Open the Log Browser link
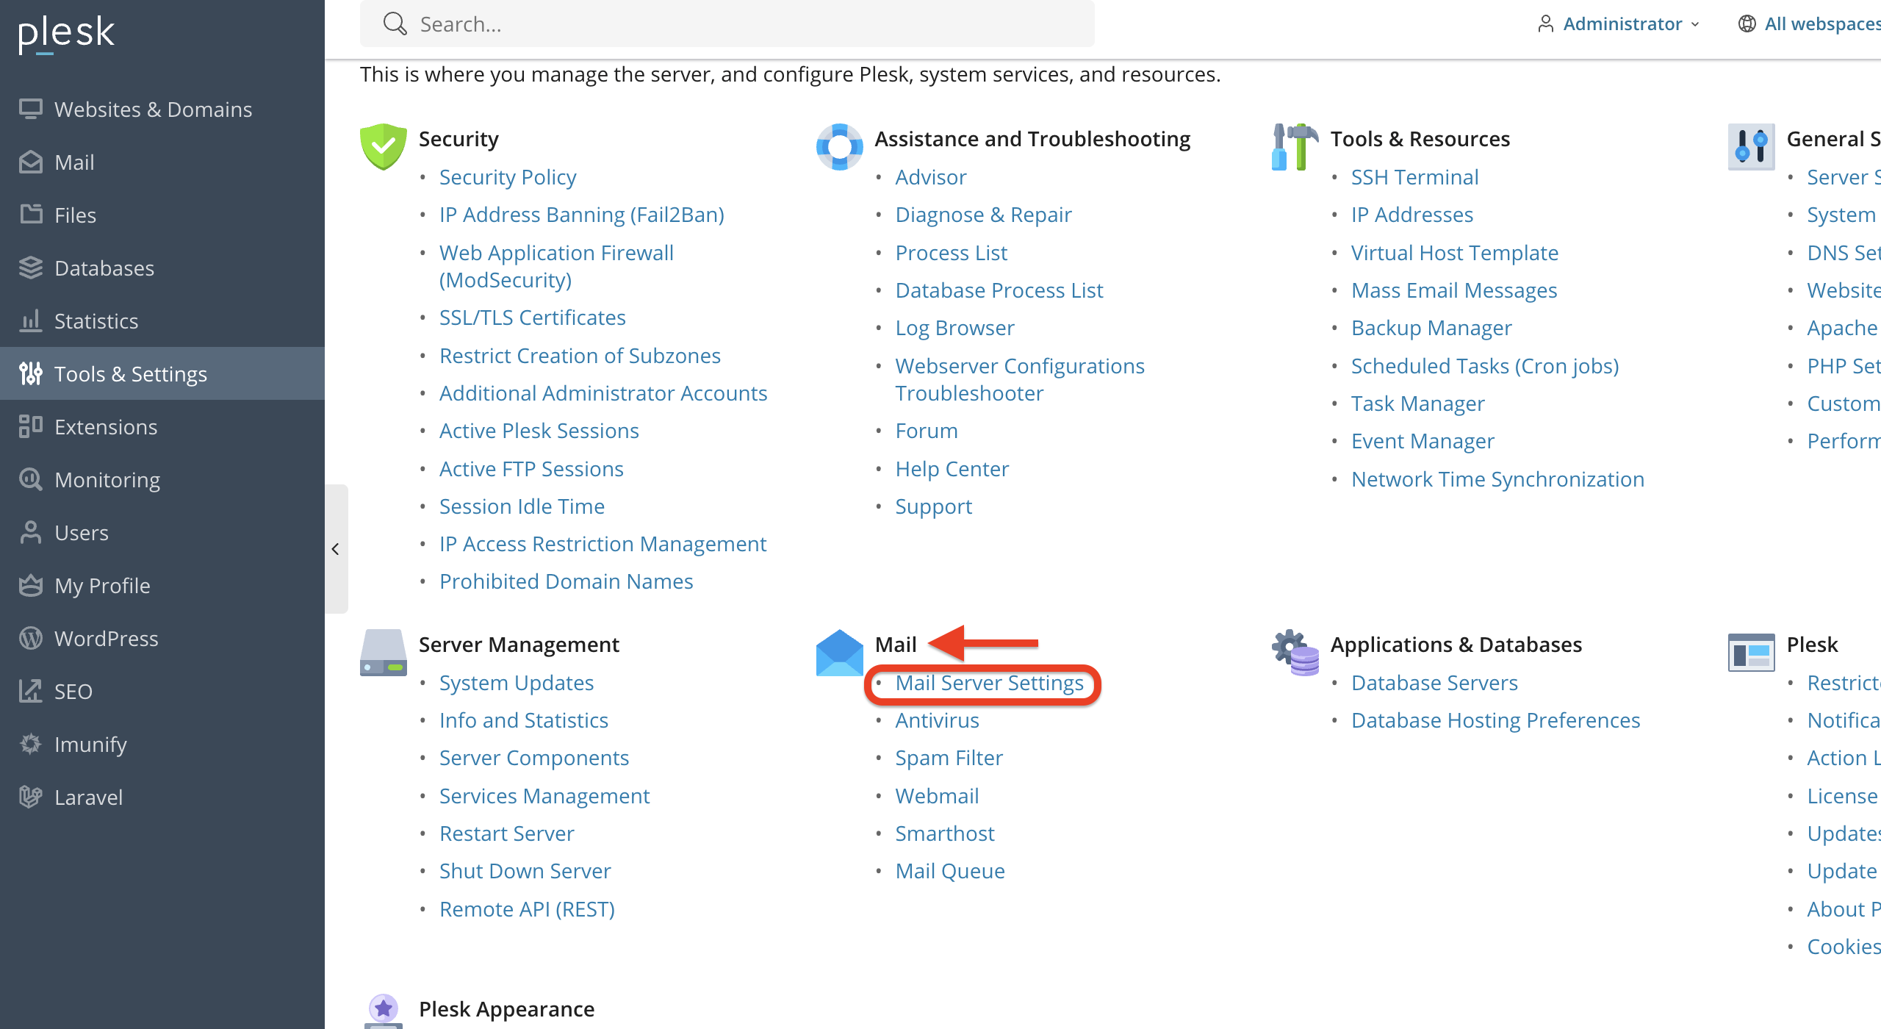 954,328
